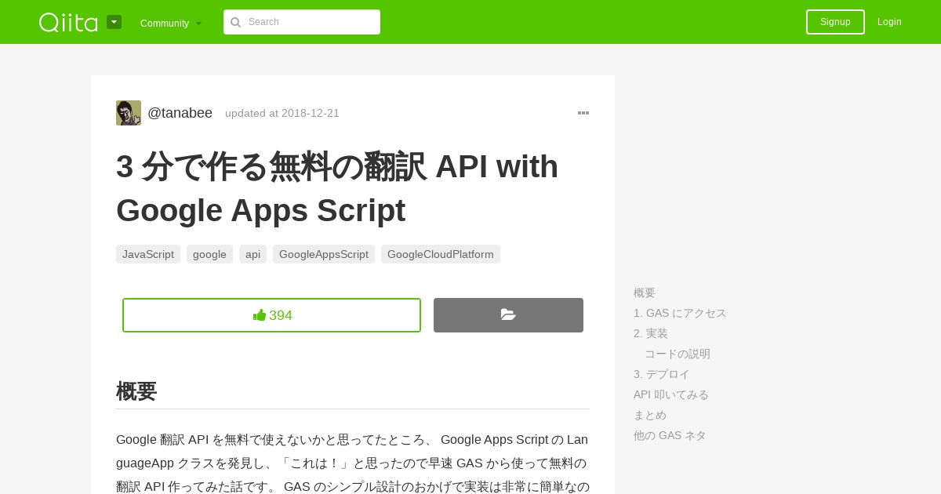The height and width of the screenshot is (494, 941).
Task: Jump to API 叩いてみる section
Action: click(671, 394)
